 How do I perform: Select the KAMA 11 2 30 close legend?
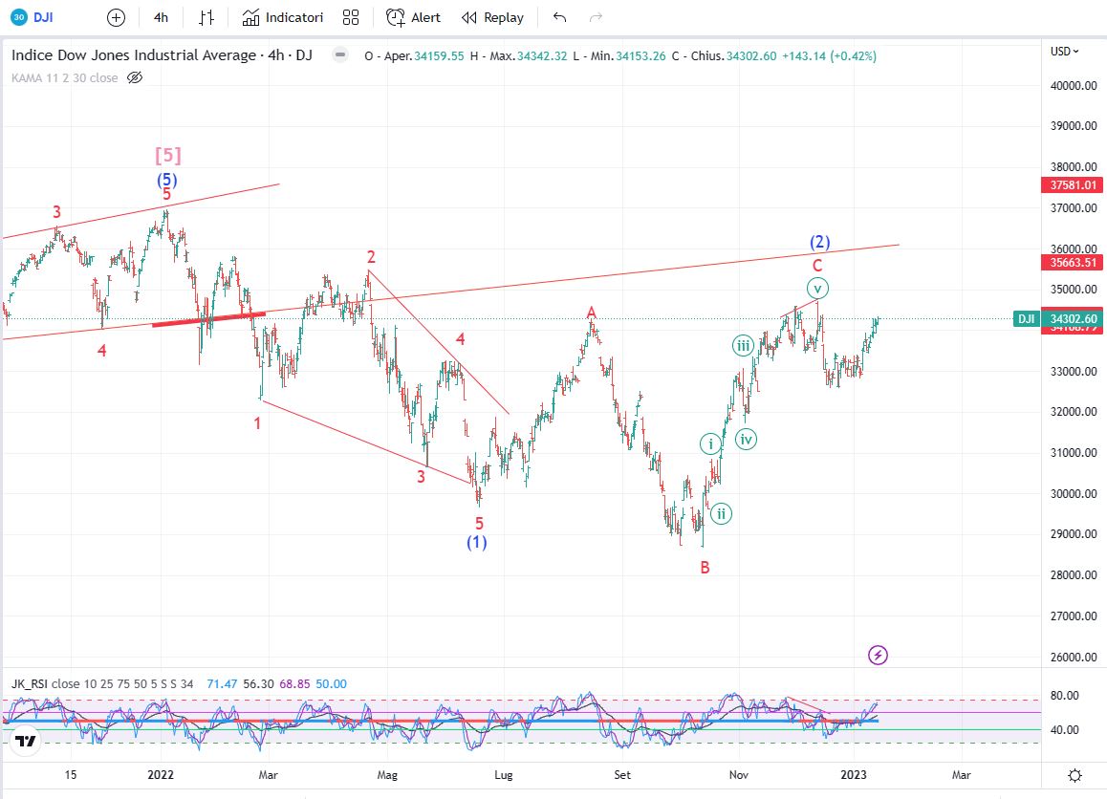pyautogui.click(x=64, y=77)
